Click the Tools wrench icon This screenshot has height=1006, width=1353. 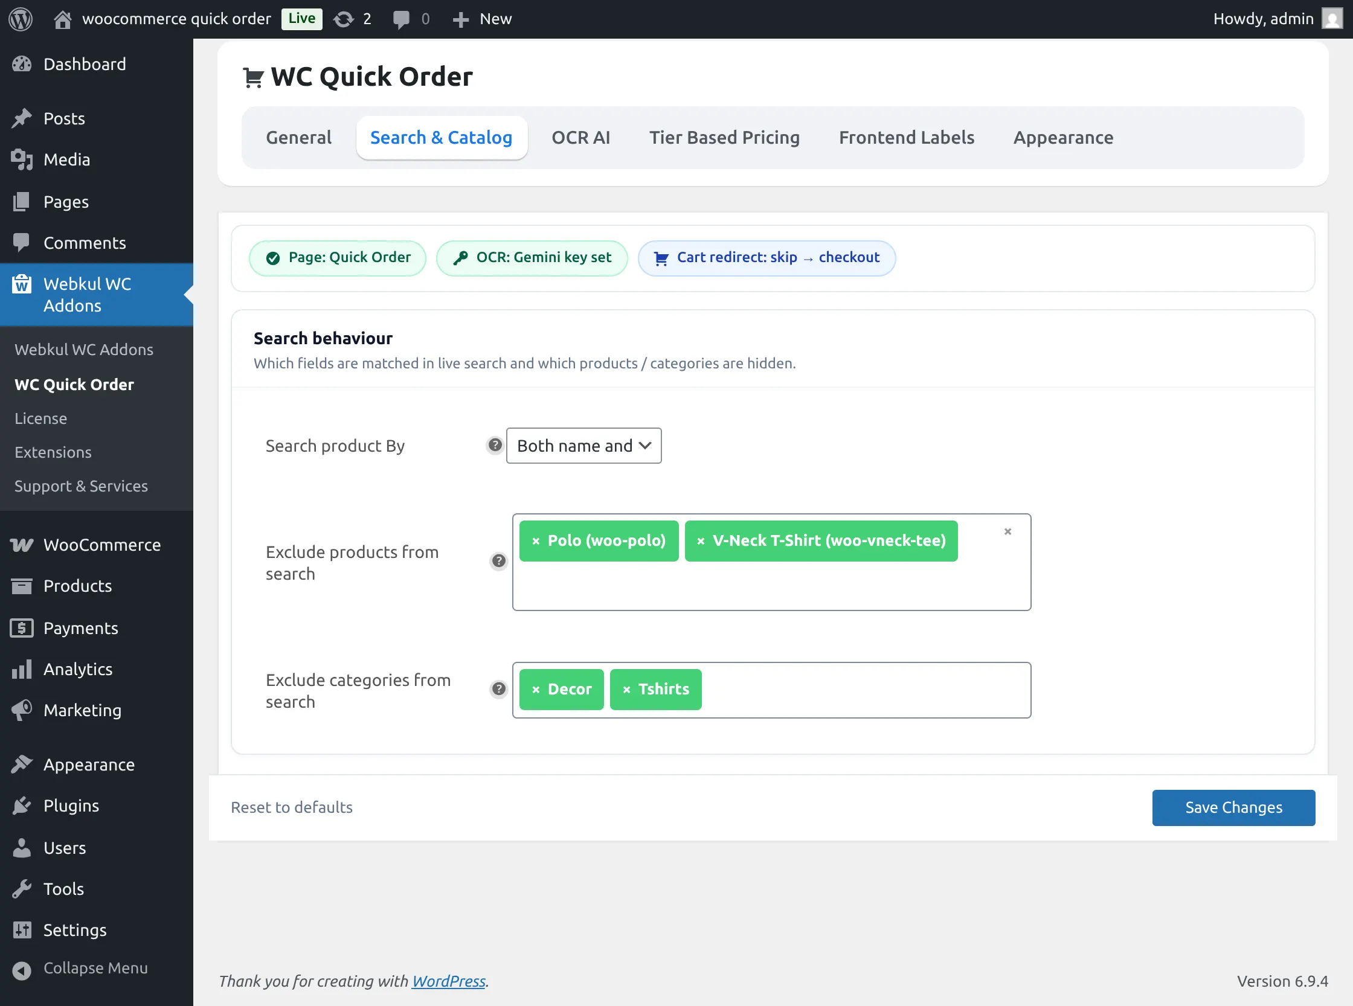[22, 889]
